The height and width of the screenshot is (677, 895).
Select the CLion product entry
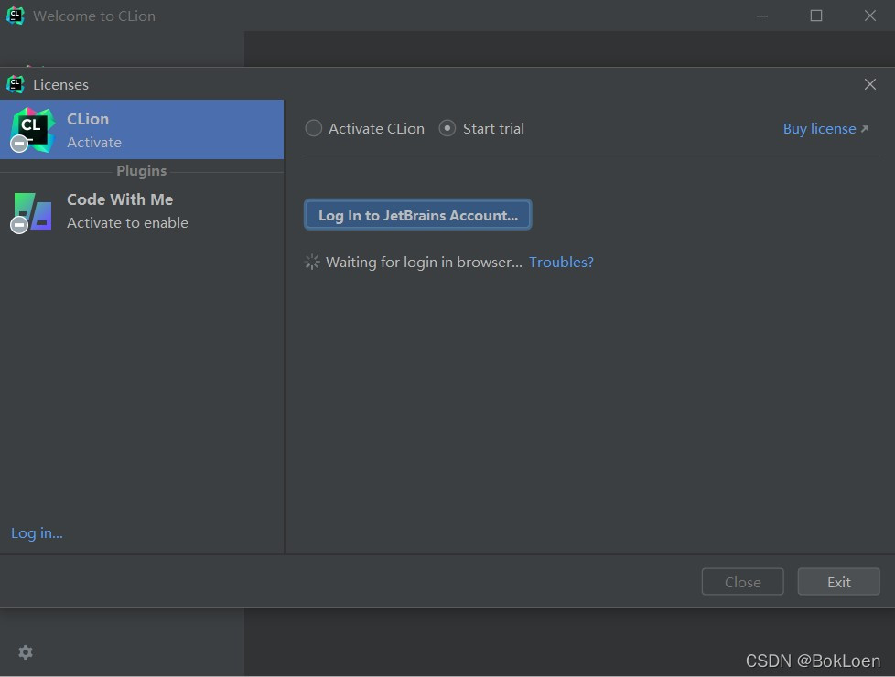[142, 130]
